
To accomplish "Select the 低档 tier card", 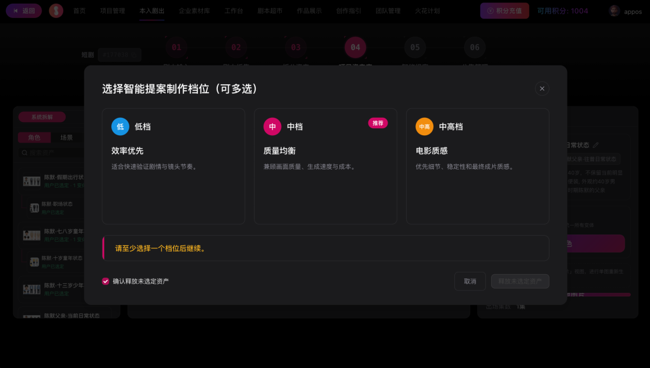I will click(173, 167).
